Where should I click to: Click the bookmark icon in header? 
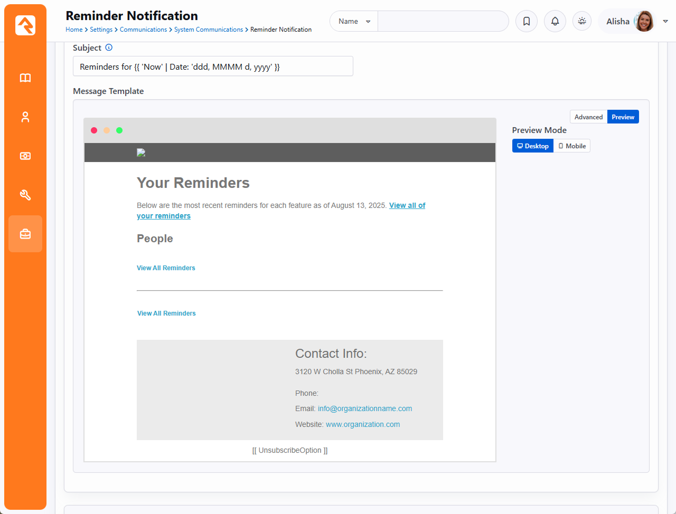point(527,22)
